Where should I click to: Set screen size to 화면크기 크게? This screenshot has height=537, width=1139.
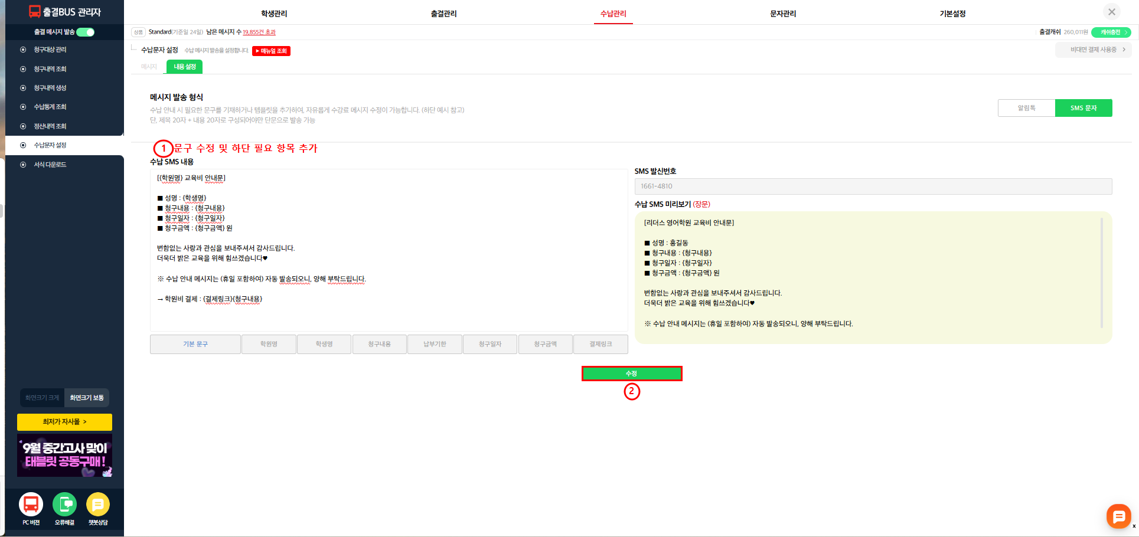point(42,398)
